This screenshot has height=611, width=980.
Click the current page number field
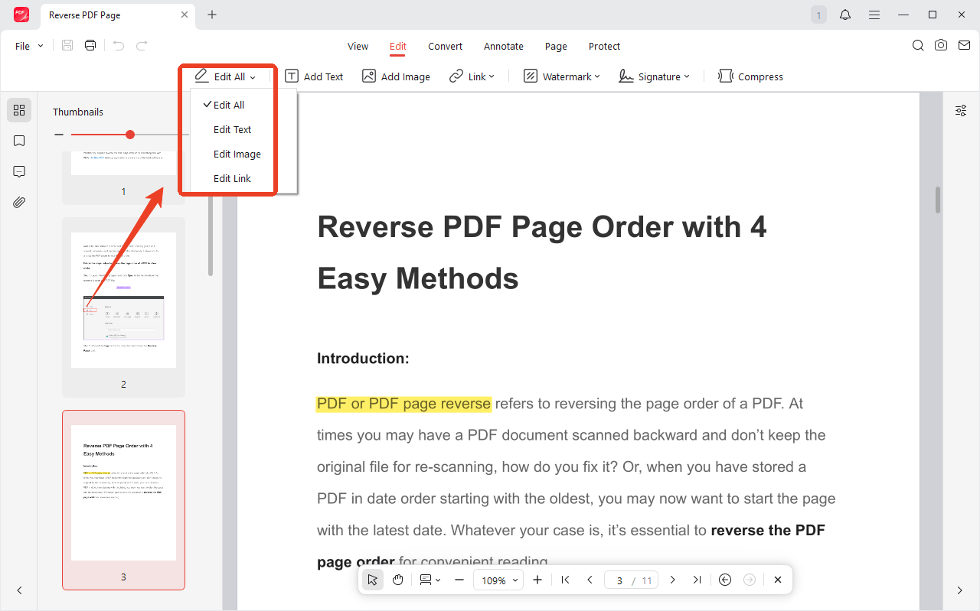coord(619,580)
